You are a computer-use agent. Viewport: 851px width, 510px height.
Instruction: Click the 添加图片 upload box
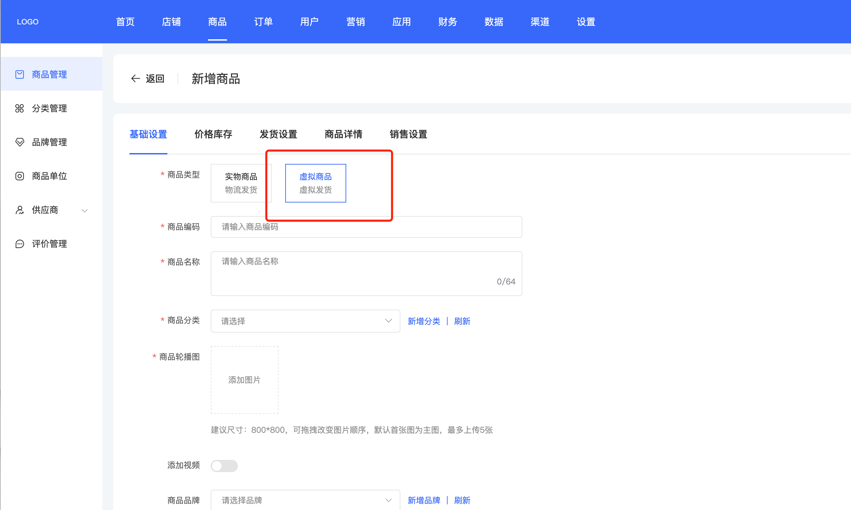(244, 379)
